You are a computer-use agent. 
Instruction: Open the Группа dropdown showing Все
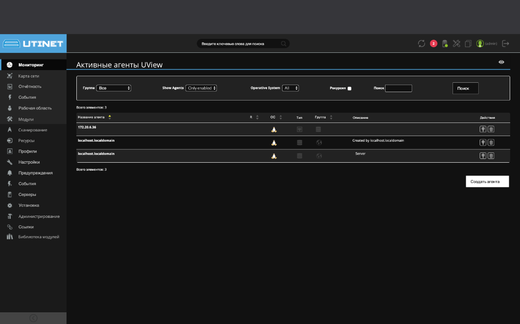pyautogui.click(x=113, y=88)
